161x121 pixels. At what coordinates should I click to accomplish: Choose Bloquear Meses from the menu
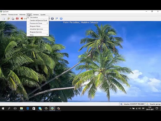point(35,26)
